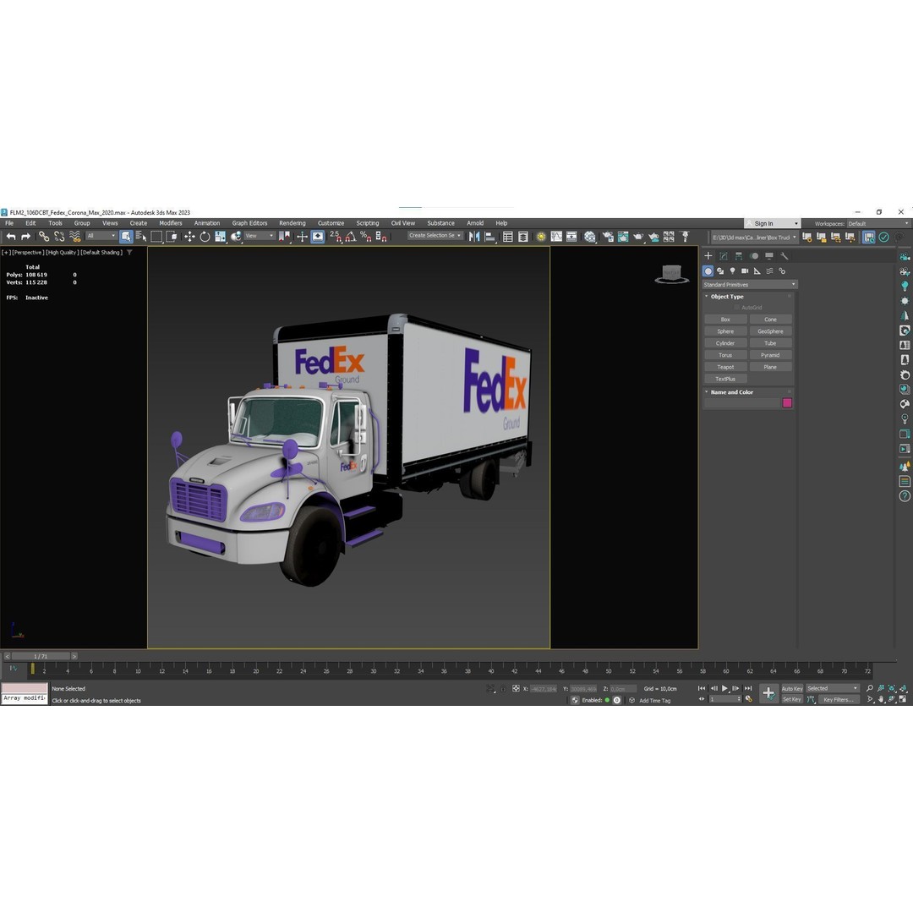This screenshot has height=913, width=913.
Task: Open the Graph Editors menu
Action: click(249, 223)
